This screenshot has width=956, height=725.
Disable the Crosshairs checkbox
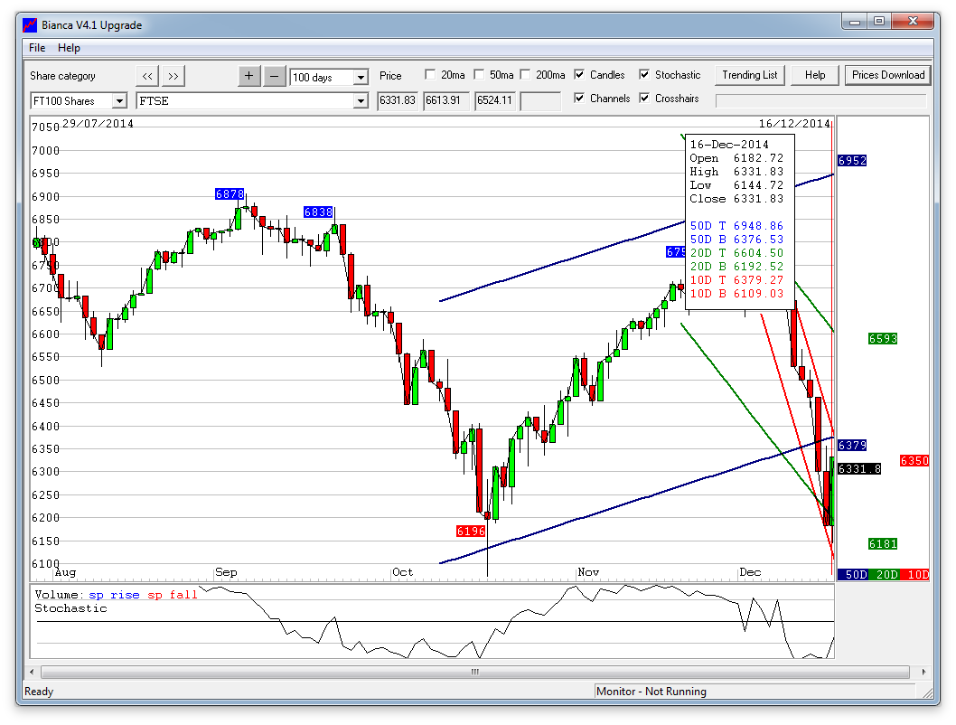coord(644,99)
